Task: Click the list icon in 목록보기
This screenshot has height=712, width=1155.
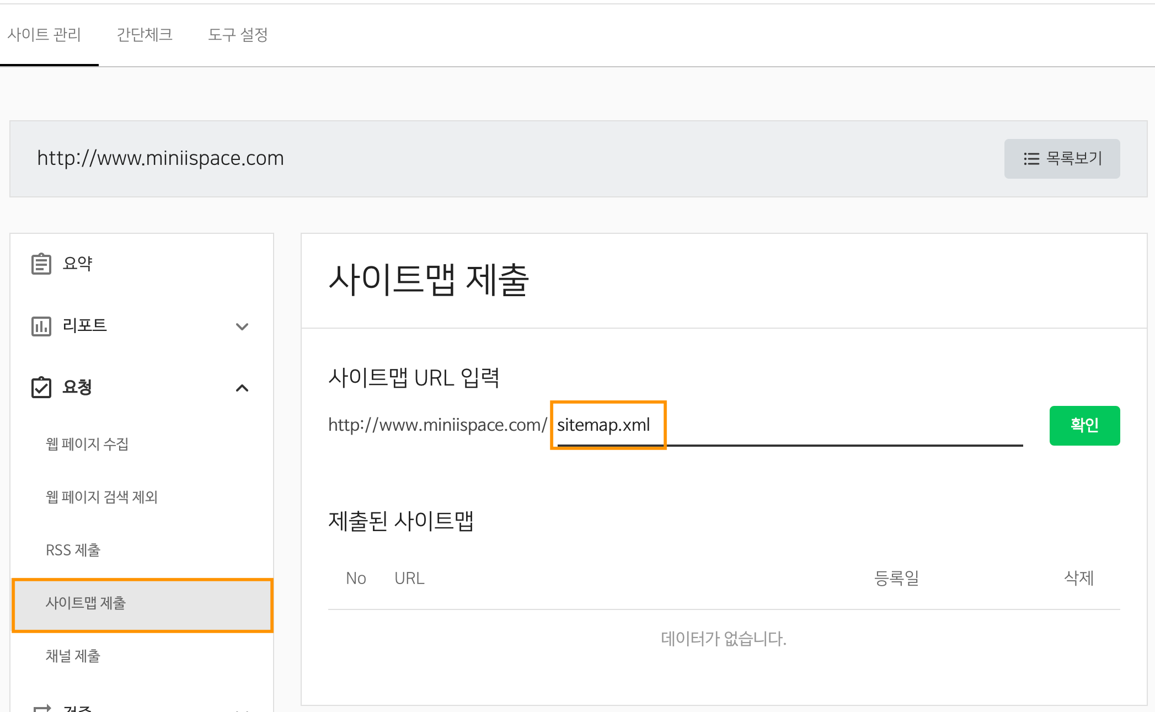Action: pyautogui.click(x=1031, y=159)
